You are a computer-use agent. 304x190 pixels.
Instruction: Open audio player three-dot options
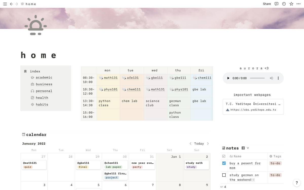pyautogui.click(x=278, y=78)
